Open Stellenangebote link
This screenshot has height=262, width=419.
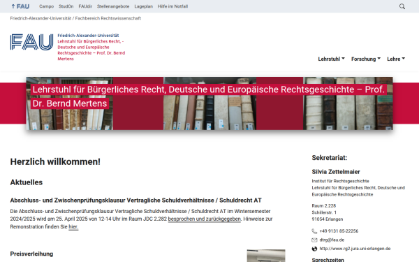click(x=113, y=6)
